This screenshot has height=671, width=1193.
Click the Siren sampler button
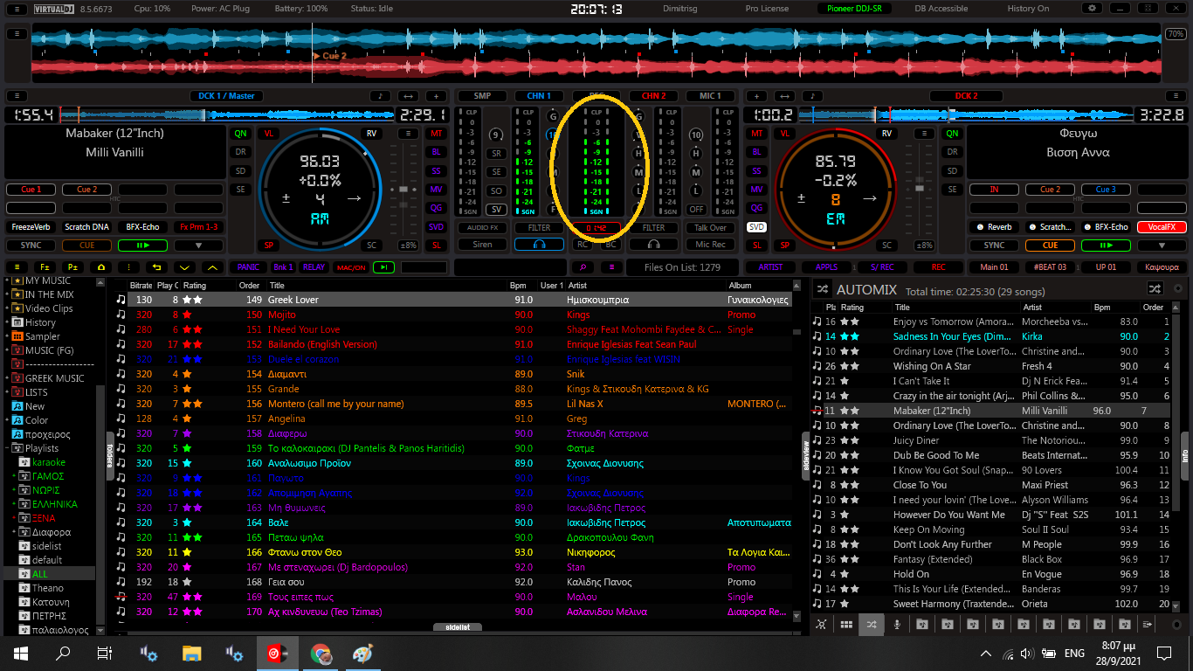pos(482,245)
